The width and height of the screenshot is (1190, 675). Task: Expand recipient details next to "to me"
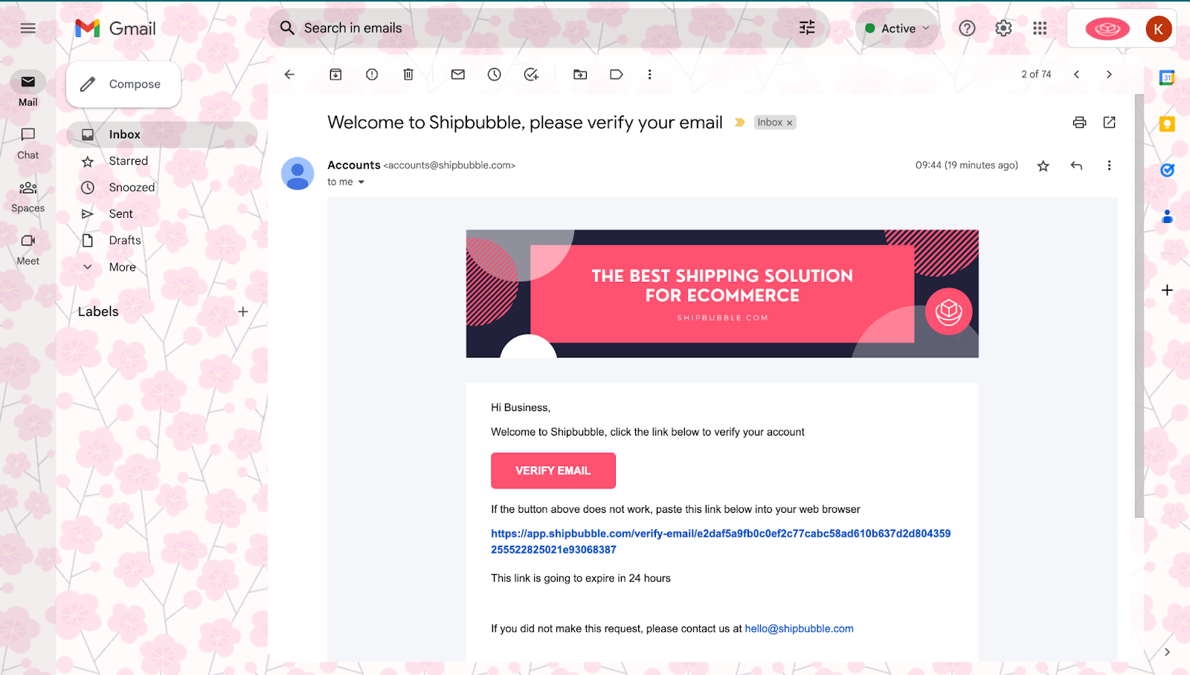point(361,182)
